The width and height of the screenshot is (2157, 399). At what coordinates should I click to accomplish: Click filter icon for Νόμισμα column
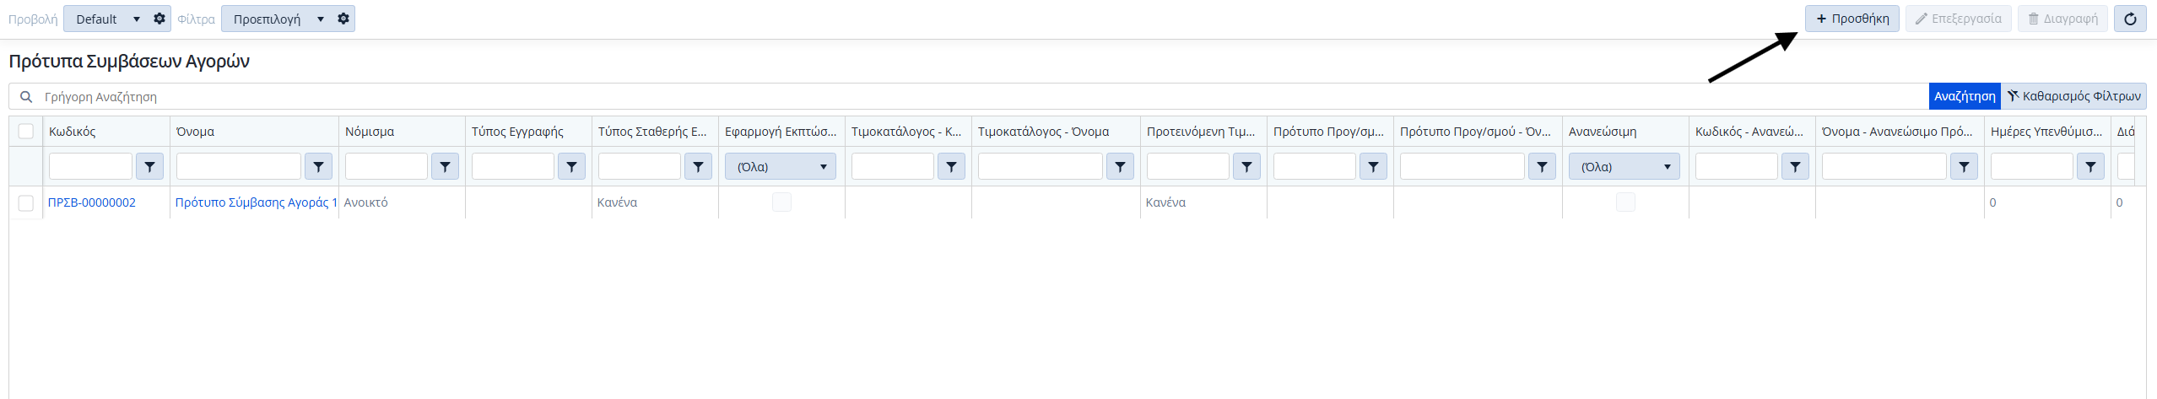click(x=445, y=167)
